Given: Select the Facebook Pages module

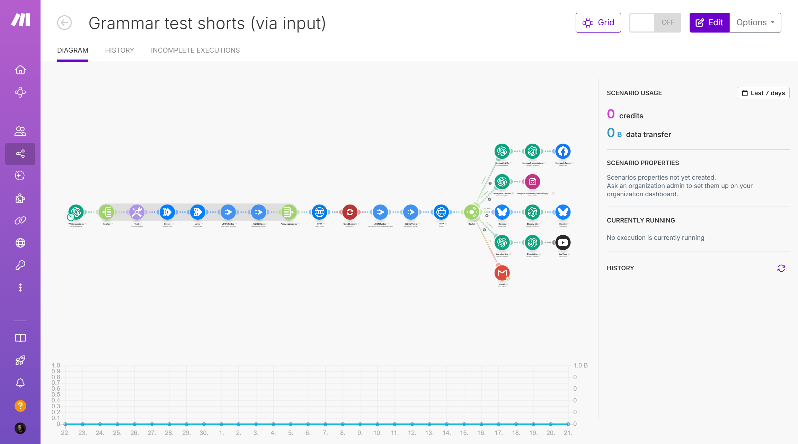Looking at the screenshot, I should point(563,151).
